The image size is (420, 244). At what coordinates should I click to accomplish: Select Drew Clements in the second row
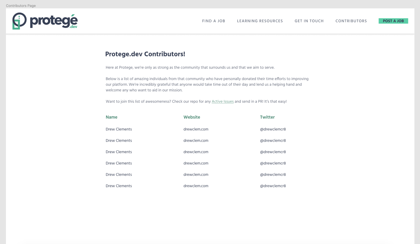119,140
